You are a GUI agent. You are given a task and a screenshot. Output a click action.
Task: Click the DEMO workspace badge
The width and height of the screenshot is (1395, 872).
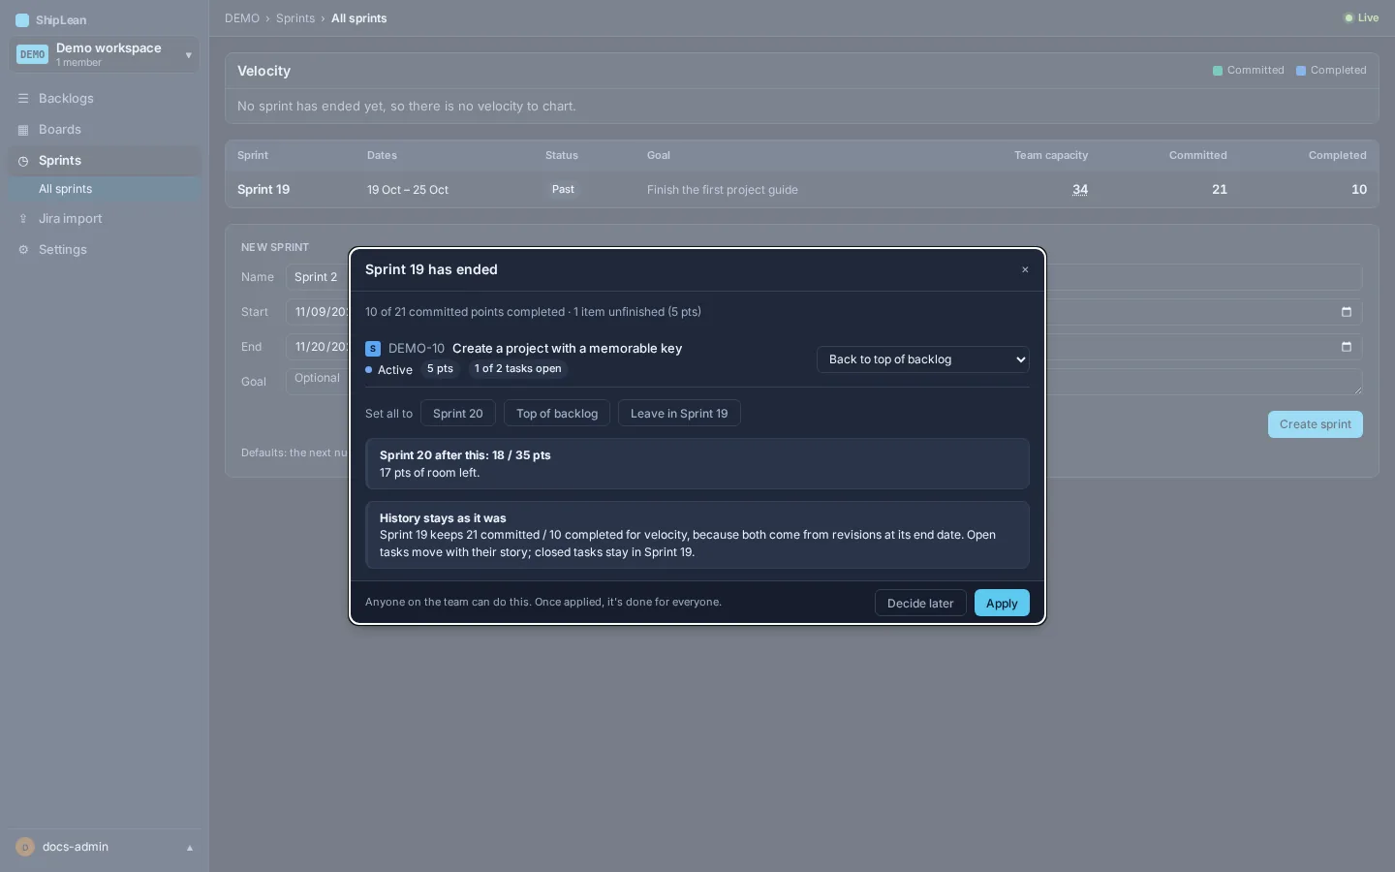(x=32, y=54)
